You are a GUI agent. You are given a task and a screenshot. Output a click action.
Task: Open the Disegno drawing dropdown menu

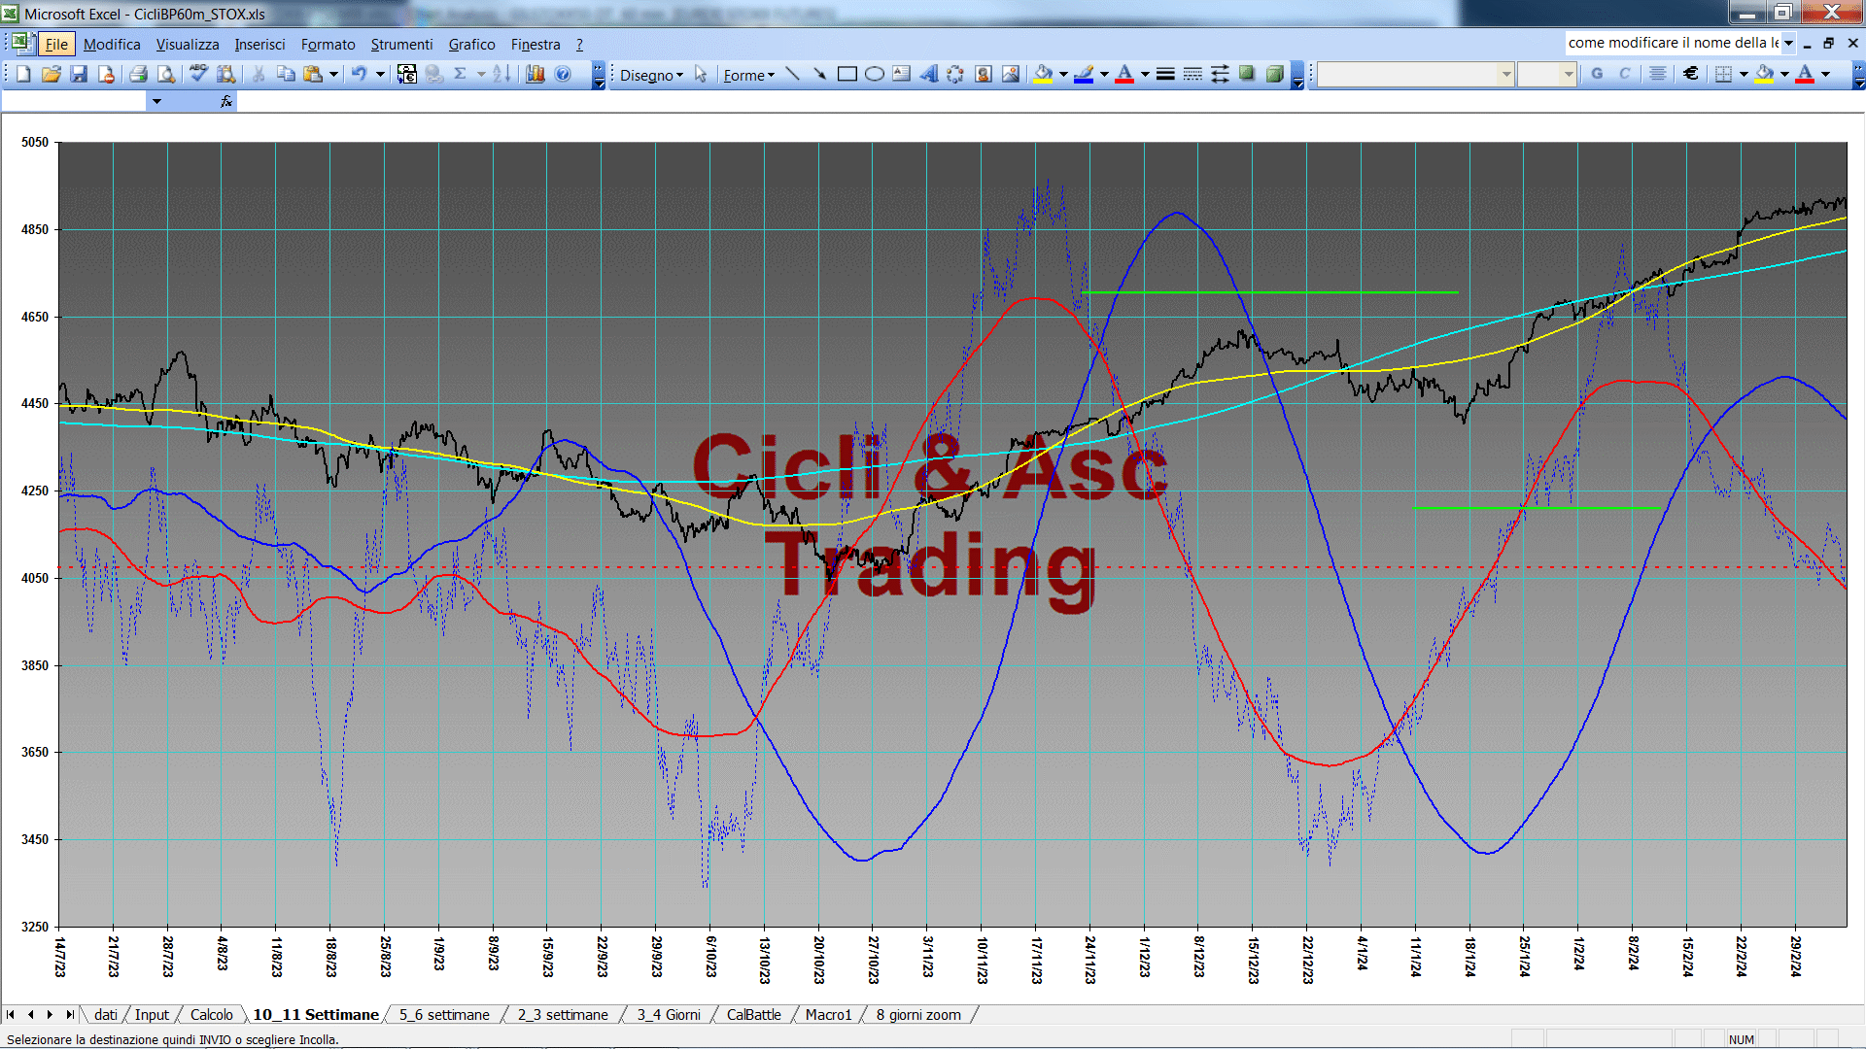pyautogui.click(x=651, y=75)
